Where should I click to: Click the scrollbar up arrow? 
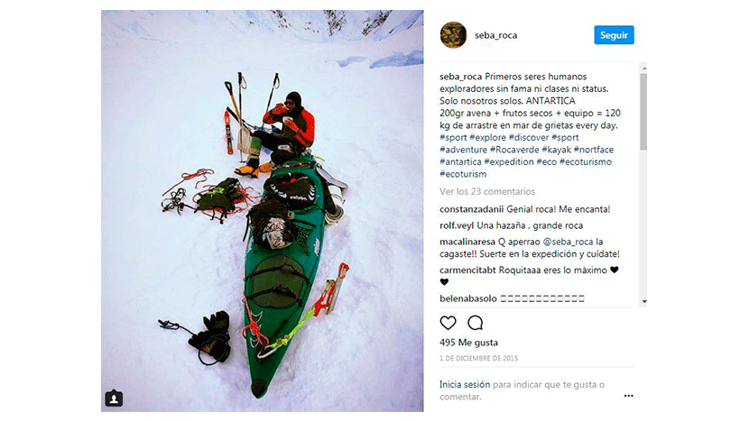644,69
